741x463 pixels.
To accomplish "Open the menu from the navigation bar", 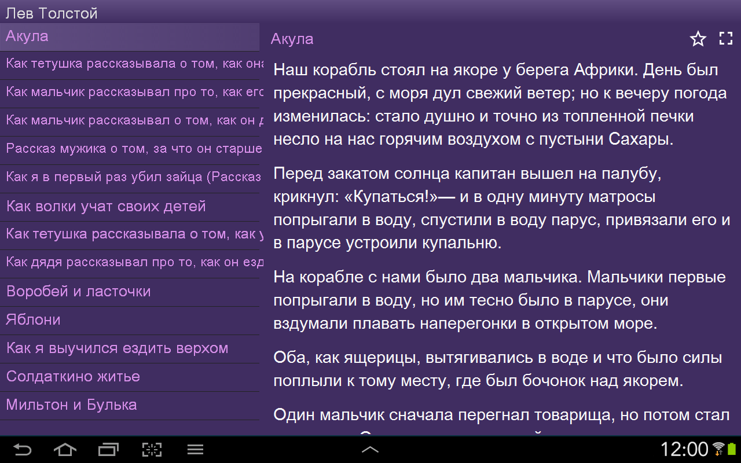I will coord(195,449).
